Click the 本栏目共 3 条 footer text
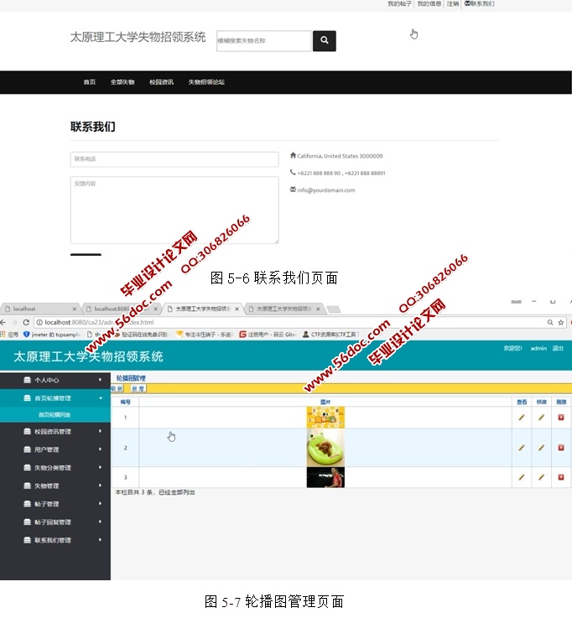 coord(155,492)
